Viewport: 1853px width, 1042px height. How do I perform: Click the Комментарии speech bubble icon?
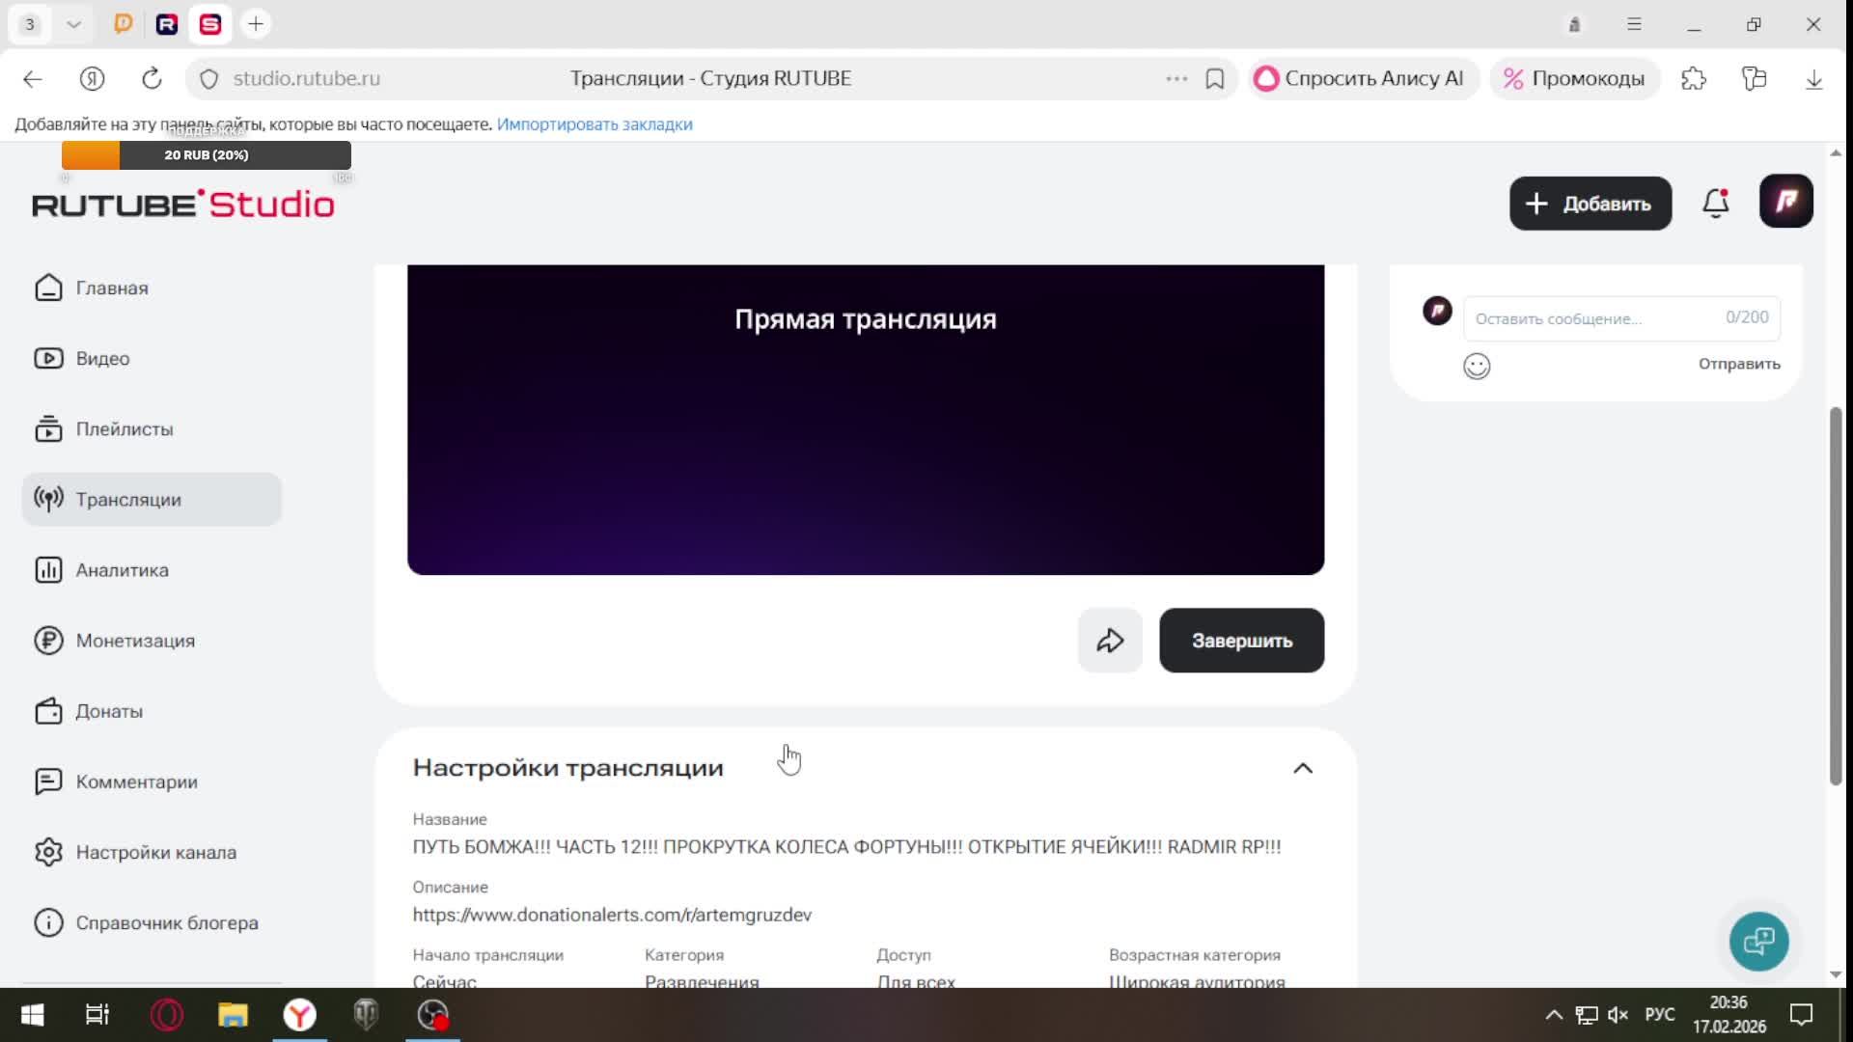click(x=49, y=781)
